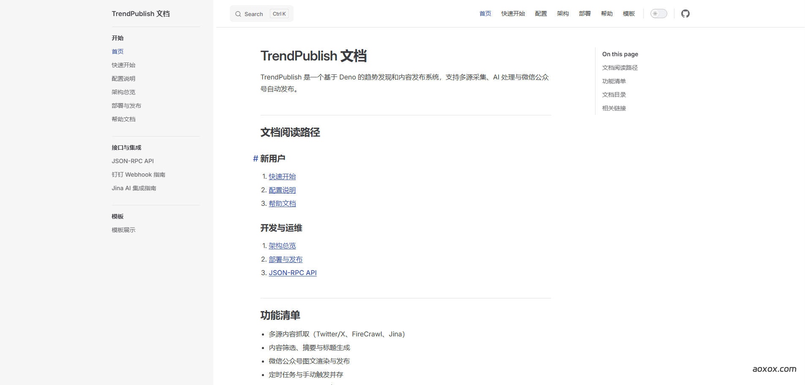
Task: Select 模板 in the top navigation bar
Action: point(628,14)
